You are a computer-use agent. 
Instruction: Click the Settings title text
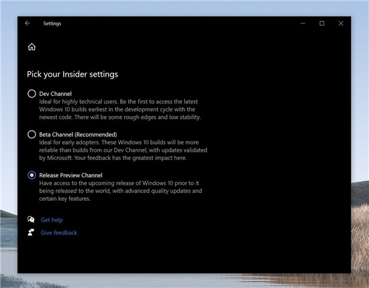52,23
